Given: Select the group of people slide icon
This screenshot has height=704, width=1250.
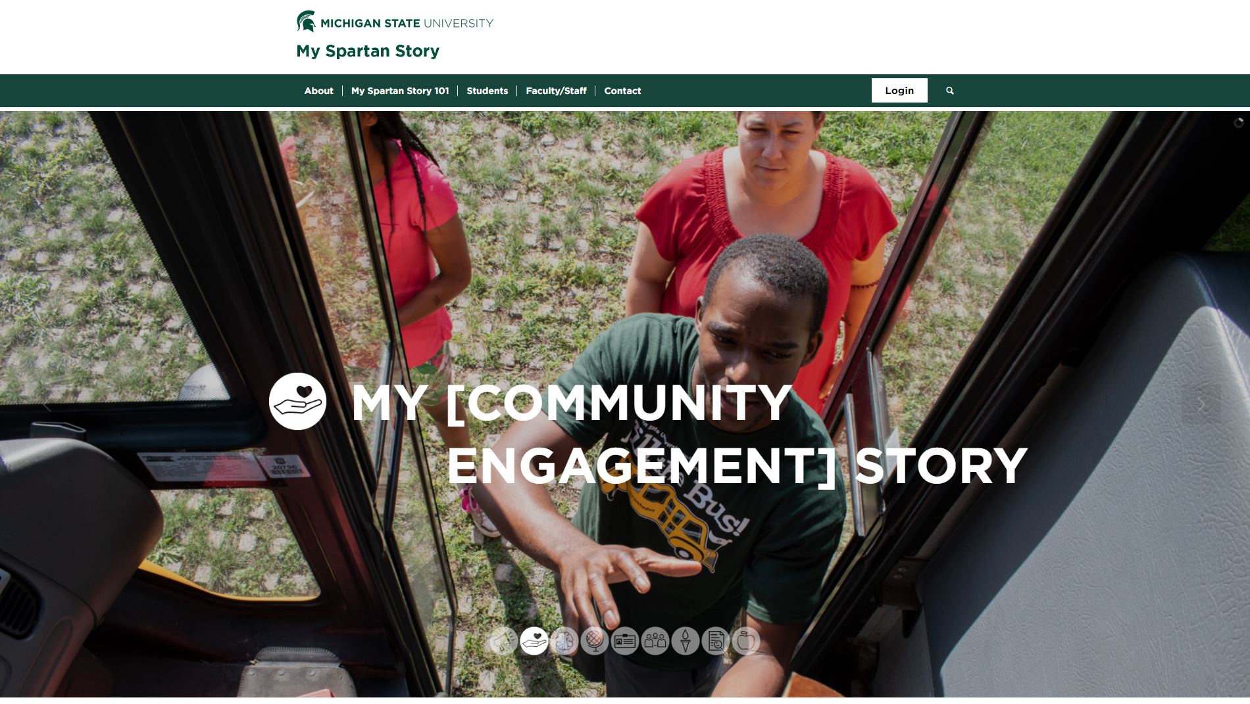Looking at the screenshot, I should point(655,641).
